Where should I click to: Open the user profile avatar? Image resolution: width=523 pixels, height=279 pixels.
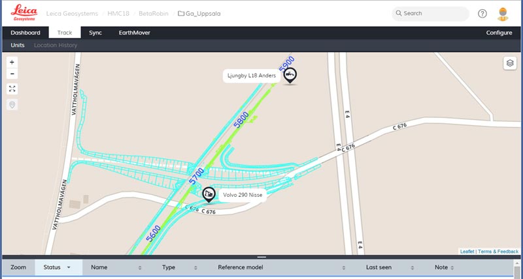click(503, 14)
